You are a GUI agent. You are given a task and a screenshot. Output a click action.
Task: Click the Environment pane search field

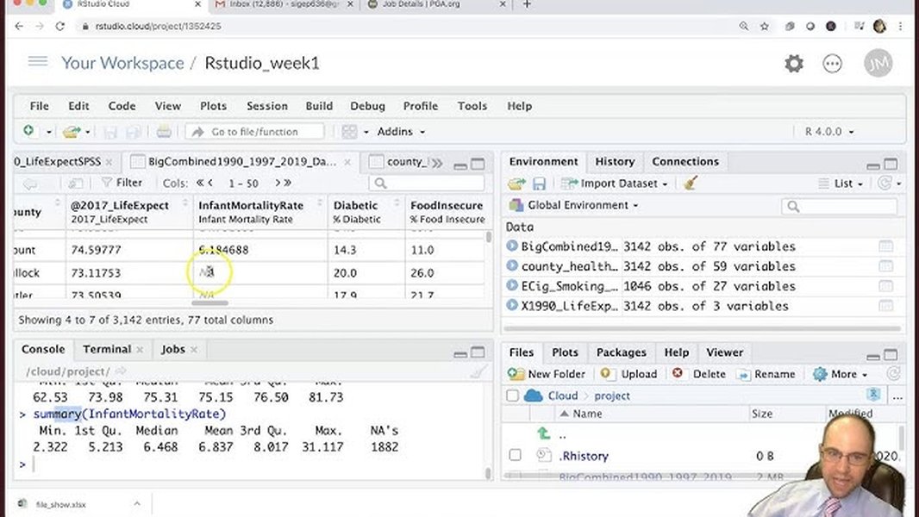click(x=840, y=206)
